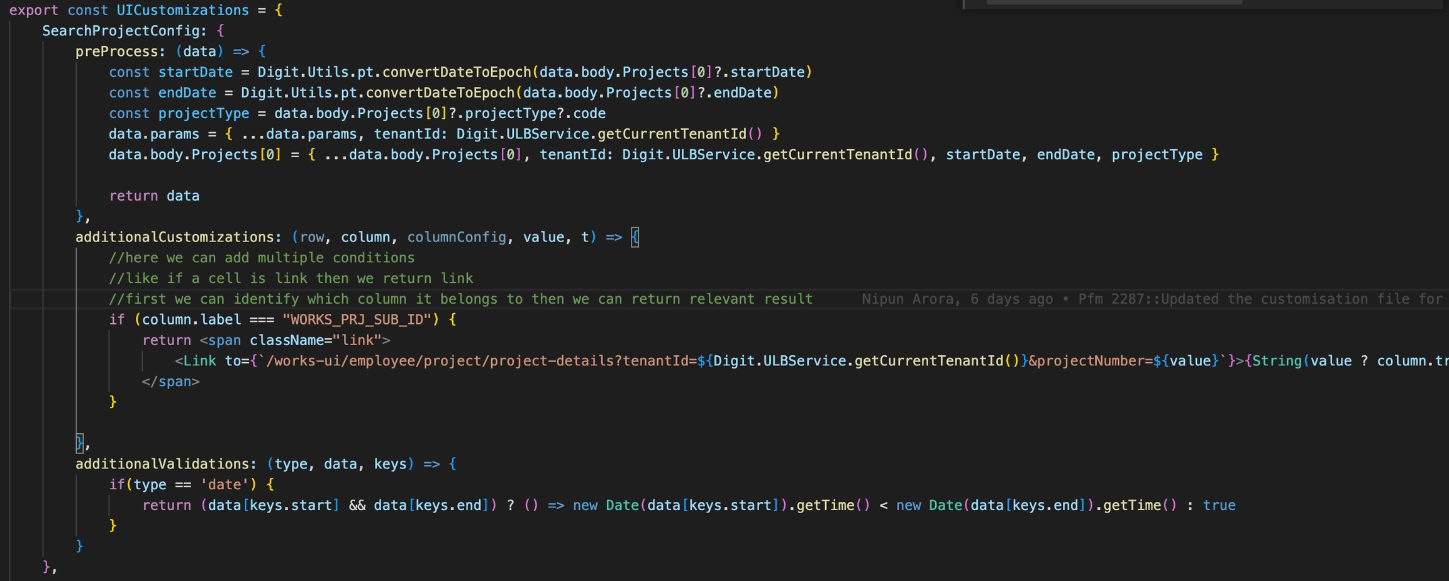Click the highlighted closing brace above additionalValidations
Screen dimensions: 1449x581
click(79, 443)
